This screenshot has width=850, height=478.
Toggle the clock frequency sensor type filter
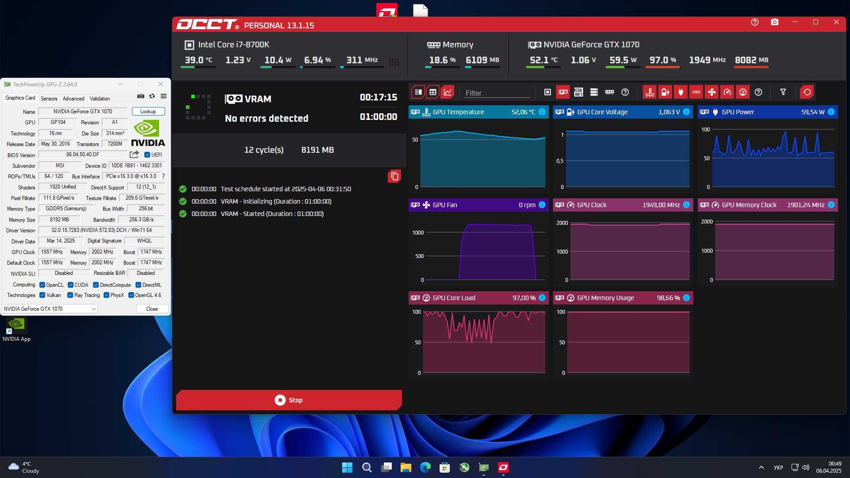coord(727,92)
